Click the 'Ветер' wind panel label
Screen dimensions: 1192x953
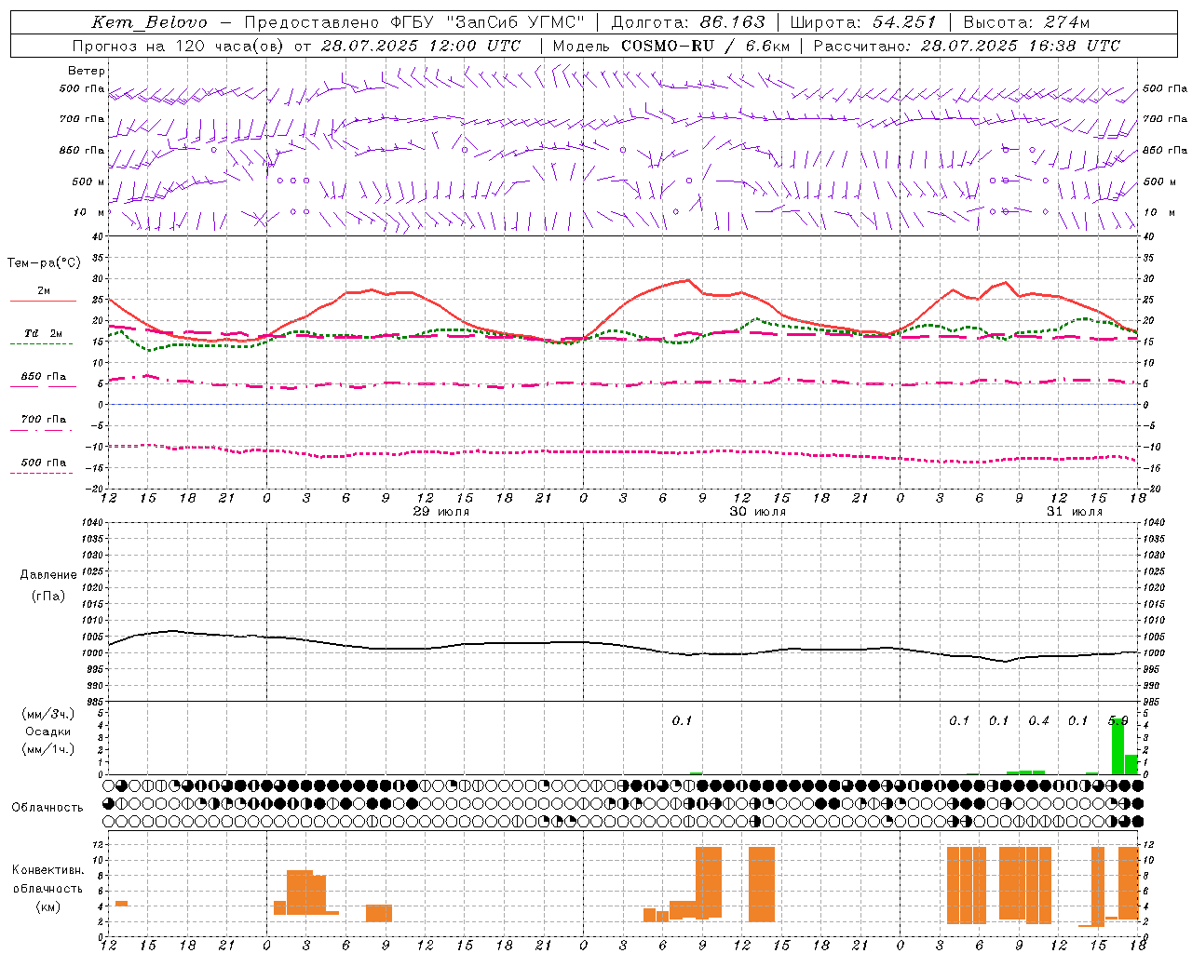point(87,71)
